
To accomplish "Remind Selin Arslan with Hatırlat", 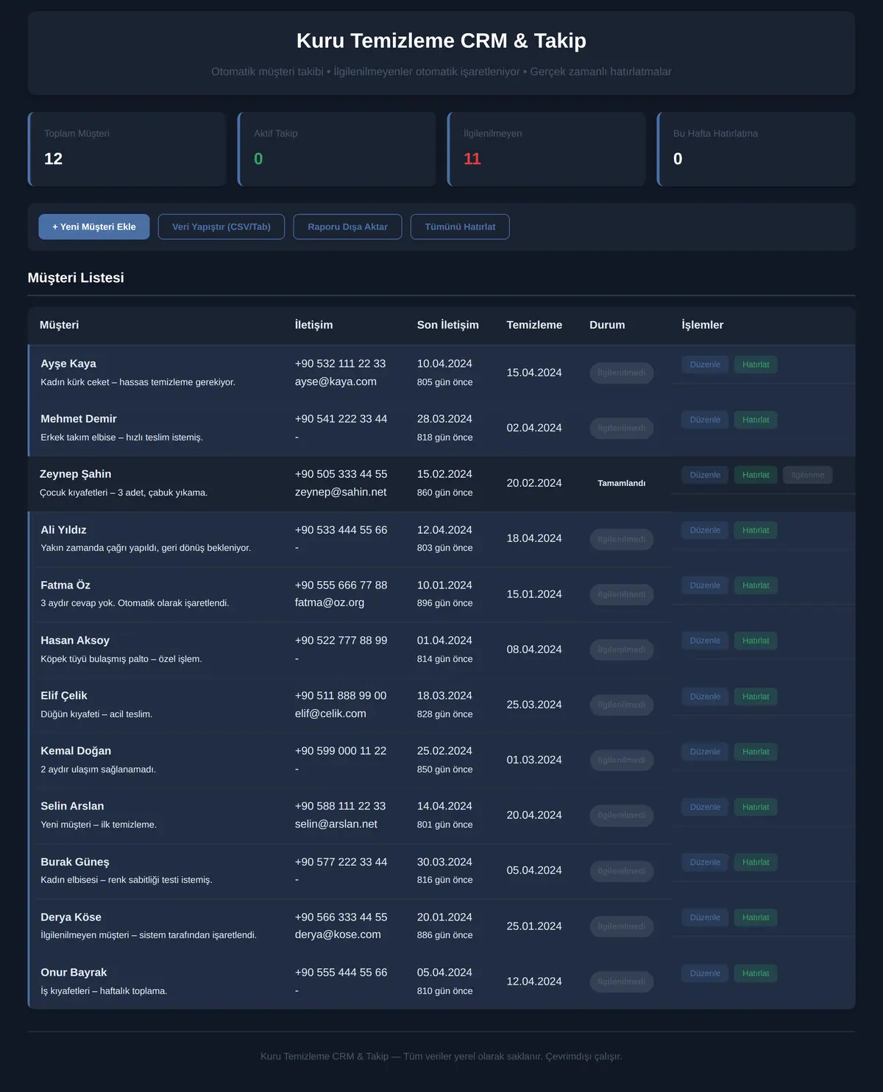I will [x=756, y=807].
